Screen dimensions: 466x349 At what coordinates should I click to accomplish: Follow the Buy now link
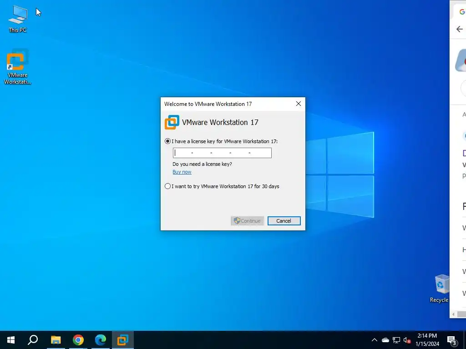182,172
